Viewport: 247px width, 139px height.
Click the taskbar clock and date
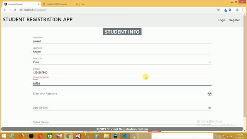[x=240, y=136]
